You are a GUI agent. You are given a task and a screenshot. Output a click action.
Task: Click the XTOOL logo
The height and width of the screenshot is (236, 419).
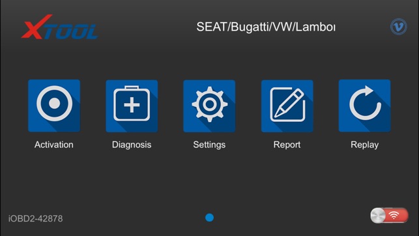click(60, 27)
